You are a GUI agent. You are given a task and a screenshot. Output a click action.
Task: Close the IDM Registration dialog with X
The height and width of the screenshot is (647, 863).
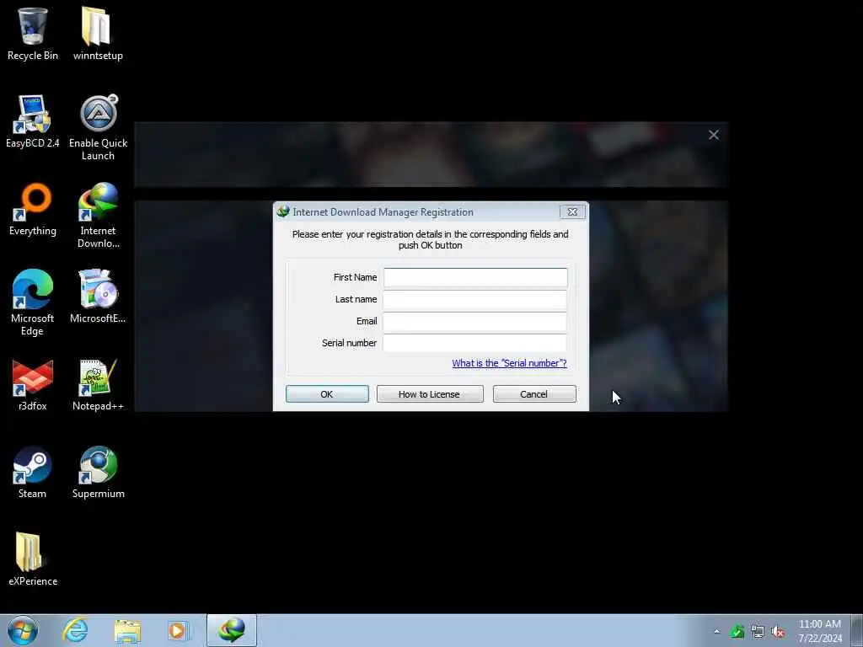click(572, 211)
